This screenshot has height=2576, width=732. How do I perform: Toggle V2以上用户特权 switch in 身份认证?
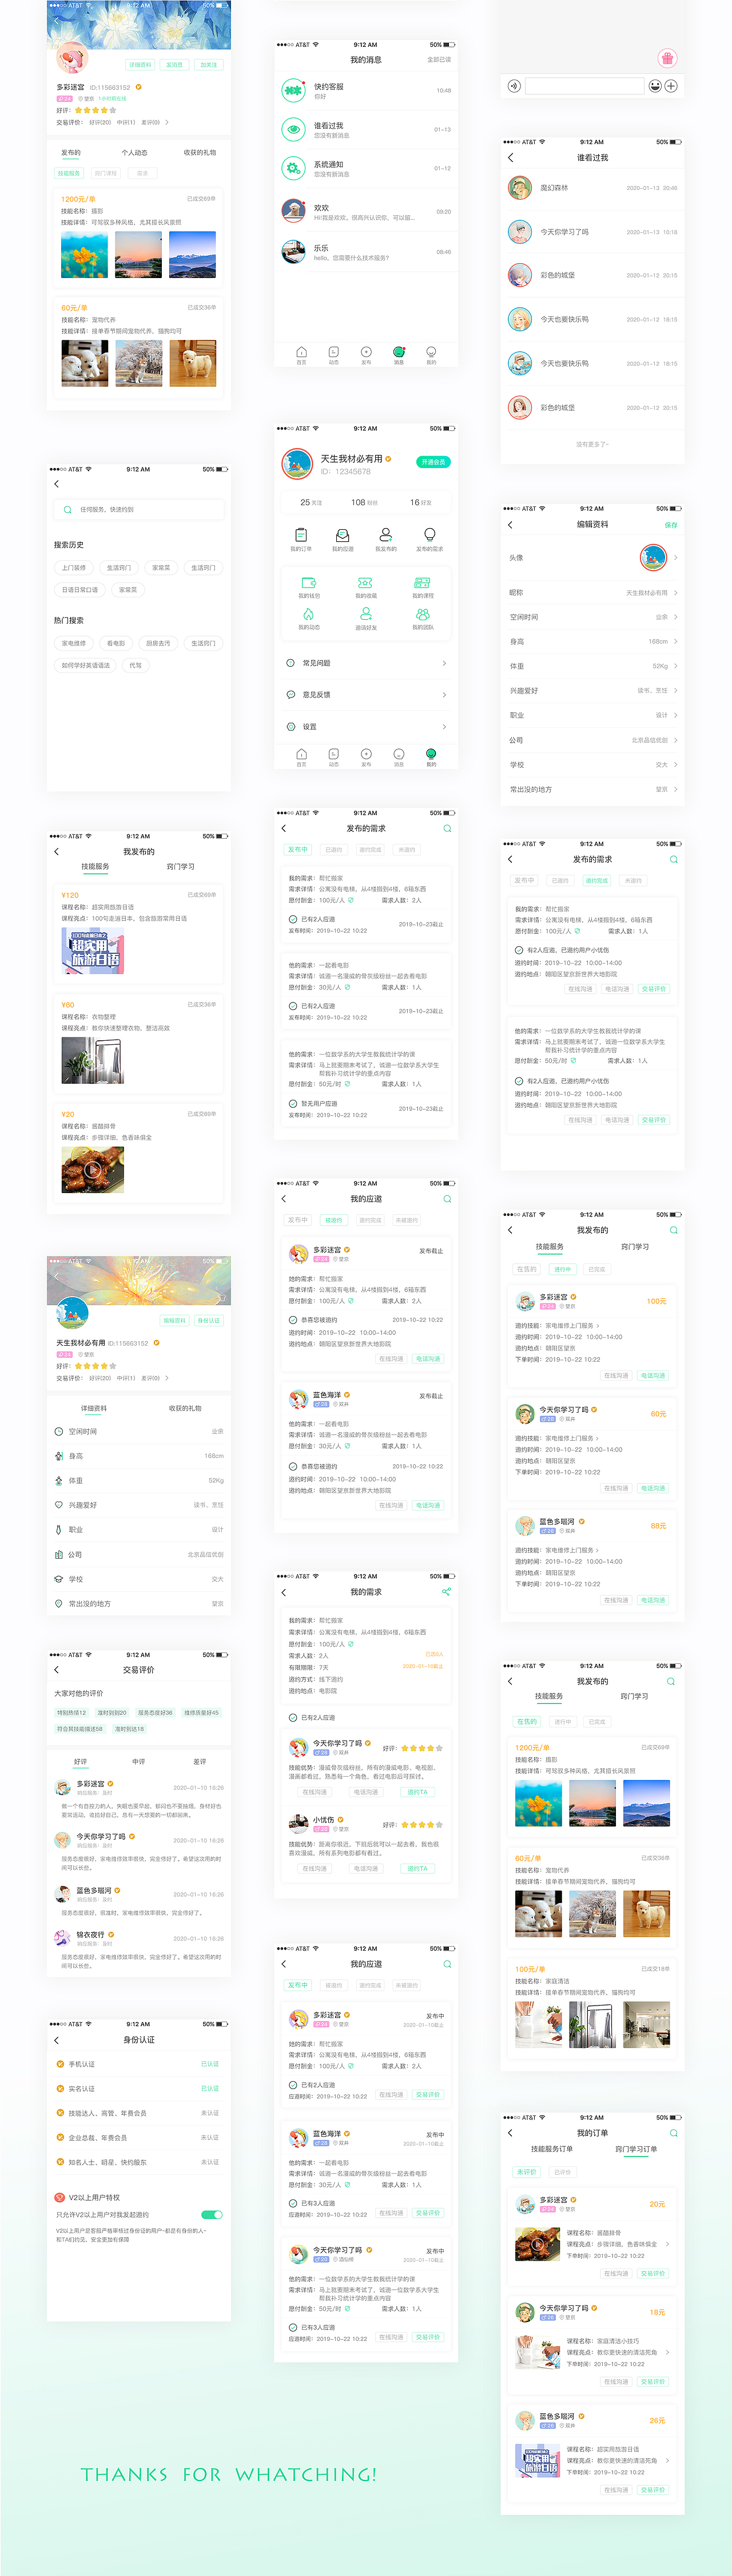212,2215
